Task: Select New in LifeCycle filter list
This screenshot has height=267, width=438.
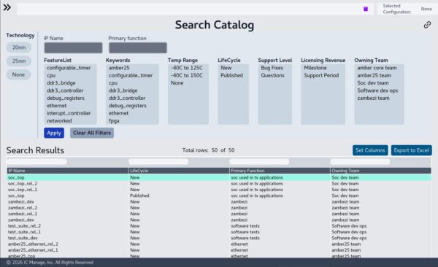Action: click(x=226, y=68)
